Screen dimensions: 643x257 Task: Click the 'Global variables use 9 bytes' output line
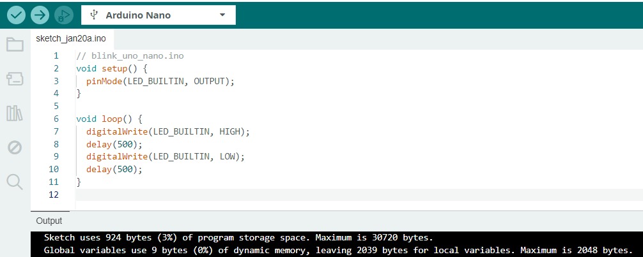pos(338,250)
